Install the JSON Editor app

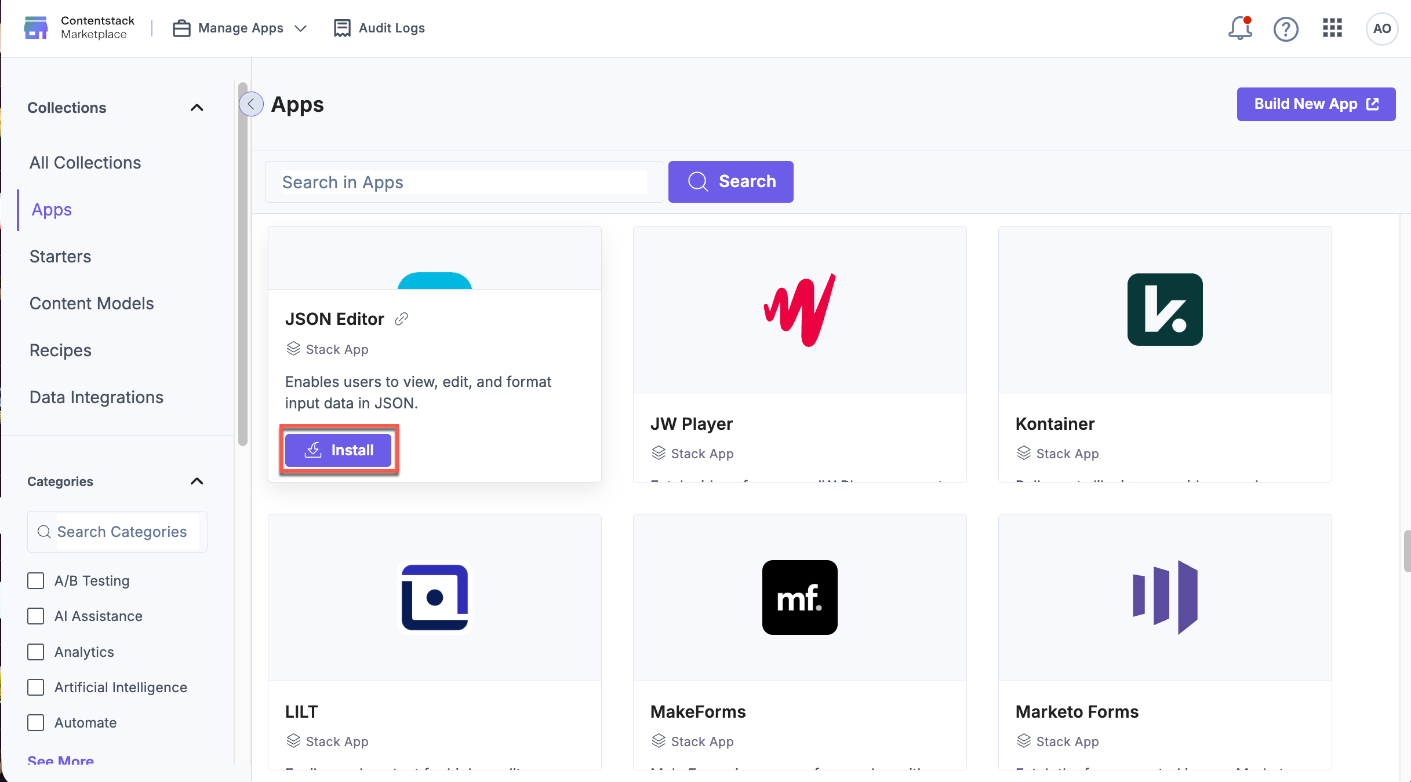point(339,450)
